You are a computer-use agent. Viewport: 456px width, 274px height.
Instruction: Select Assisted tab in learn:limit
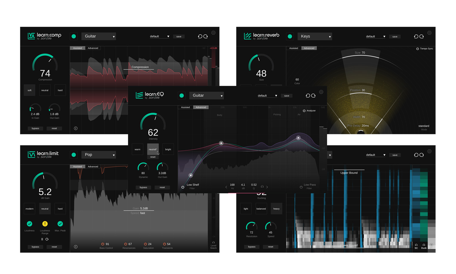click(x=78, y=167)
